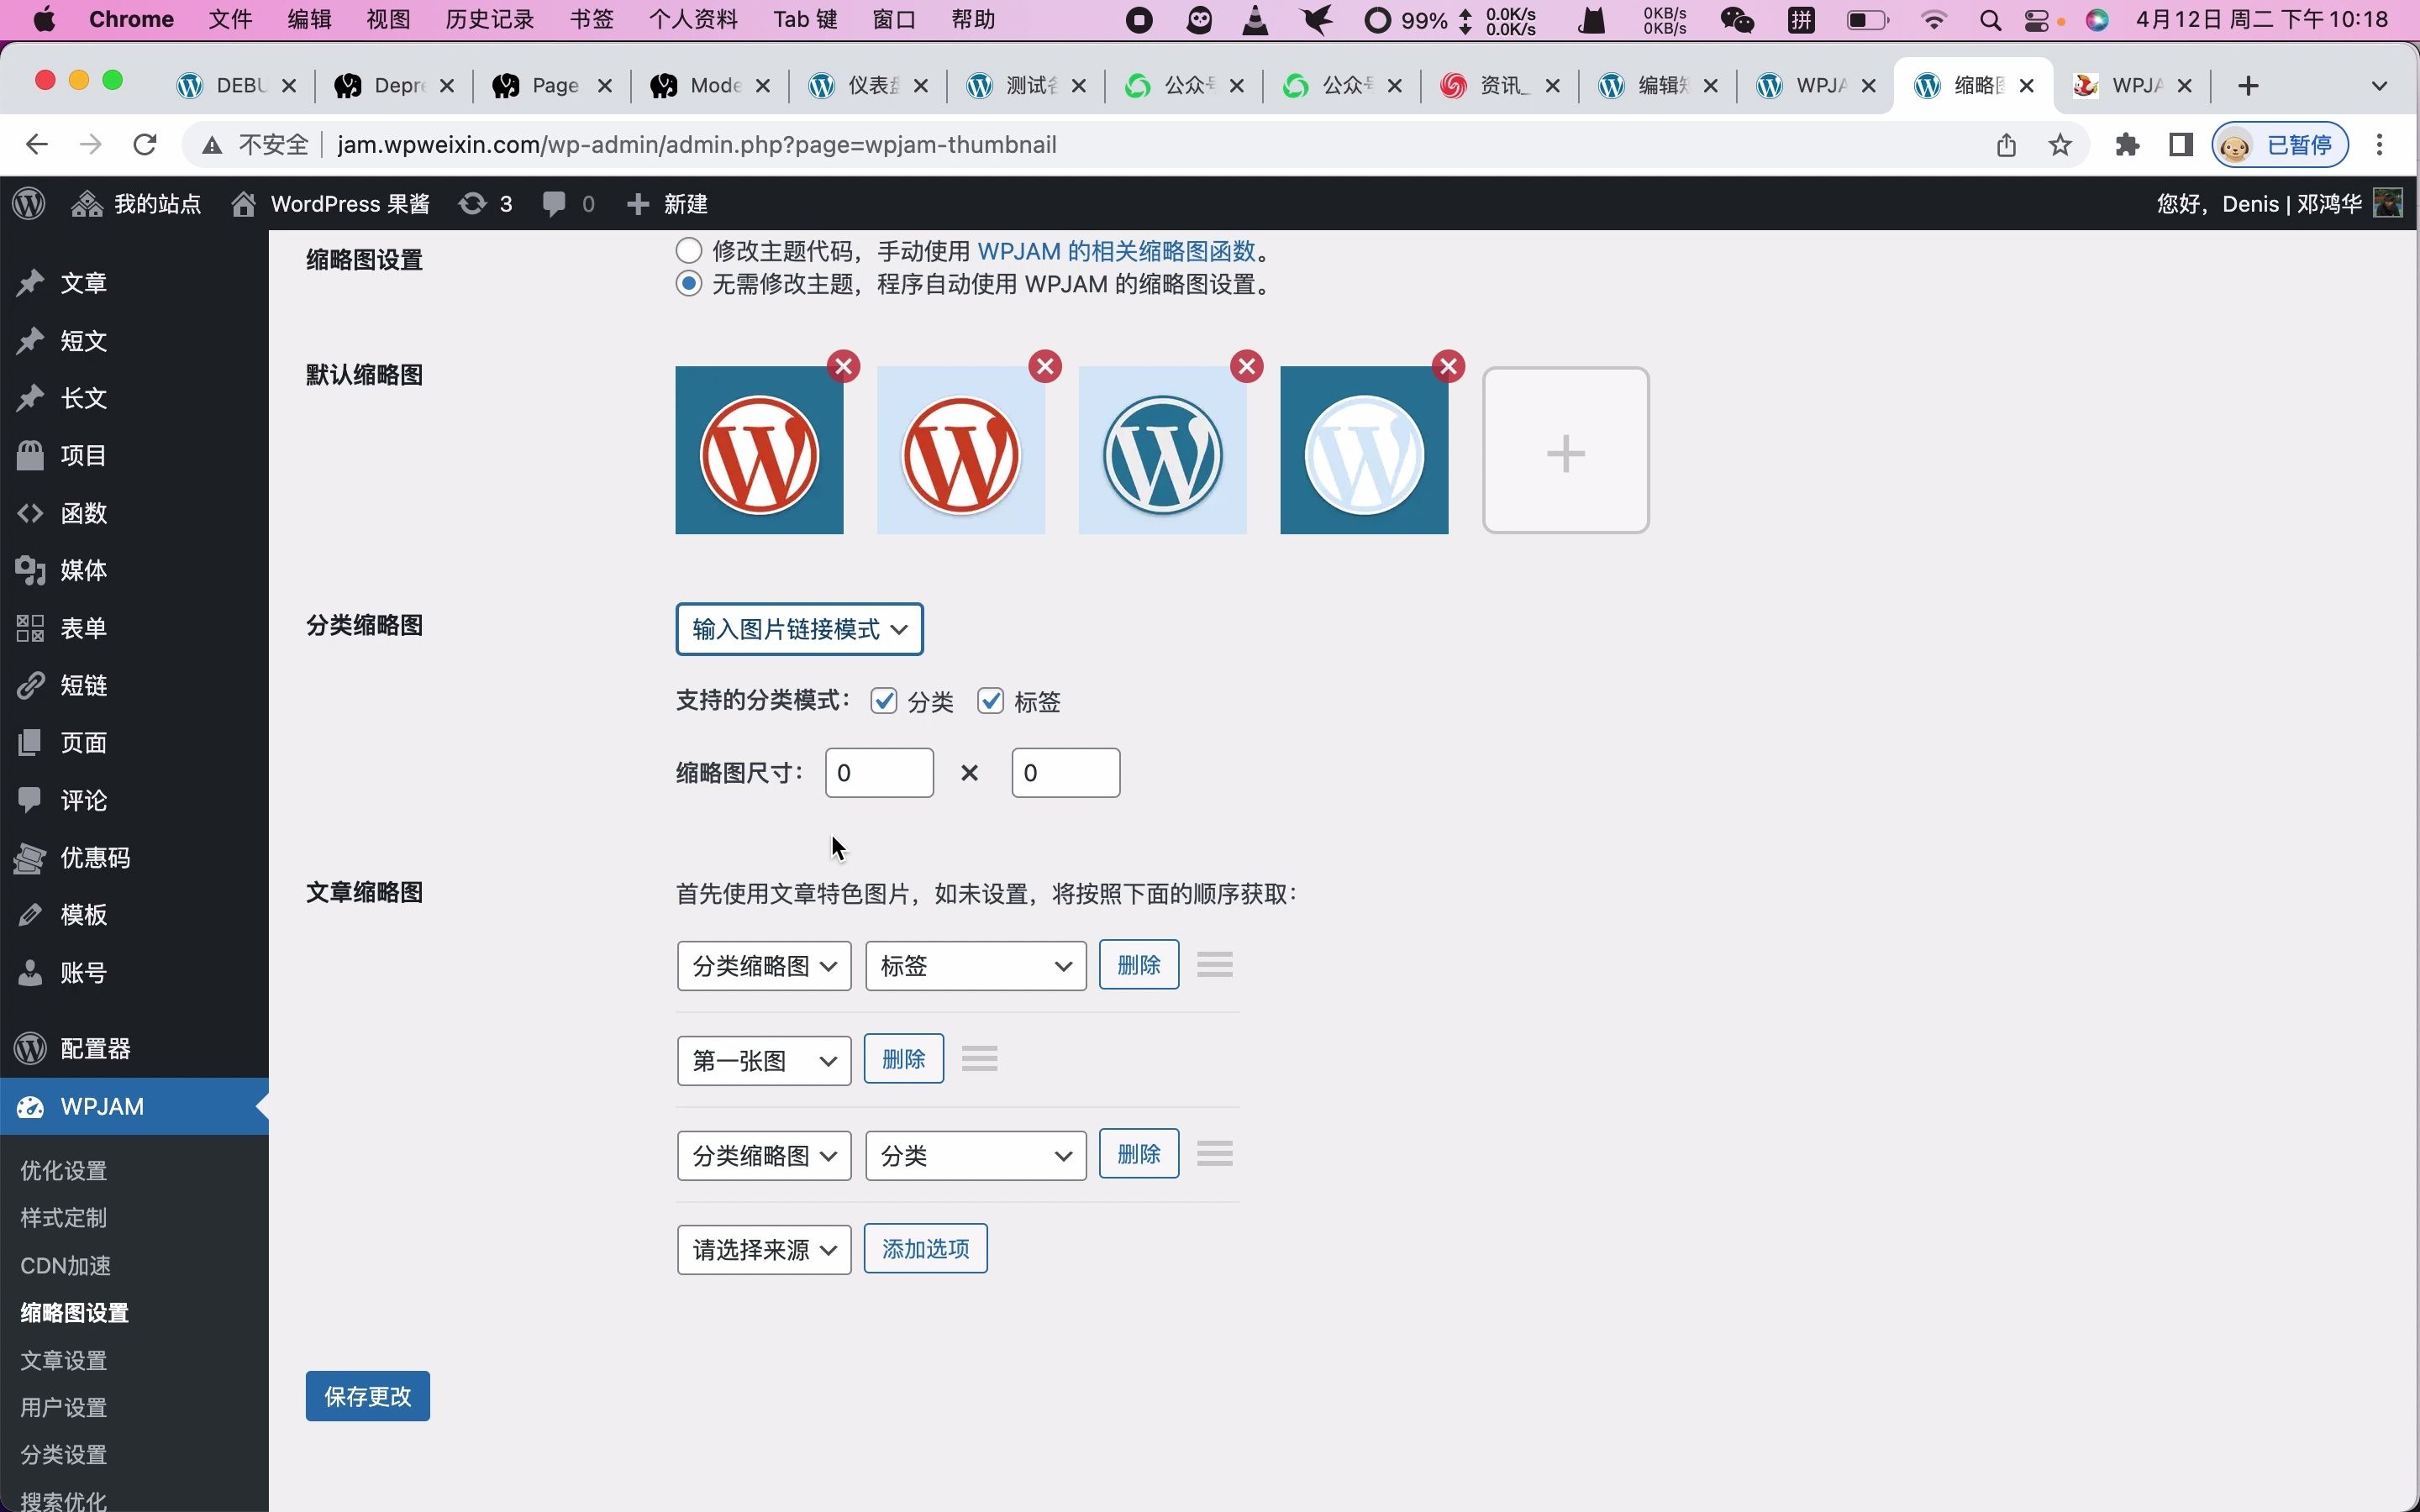2420x1512 pixels.
Task: Click the thumbnail width input field
Action: click(x=879, y=773)
